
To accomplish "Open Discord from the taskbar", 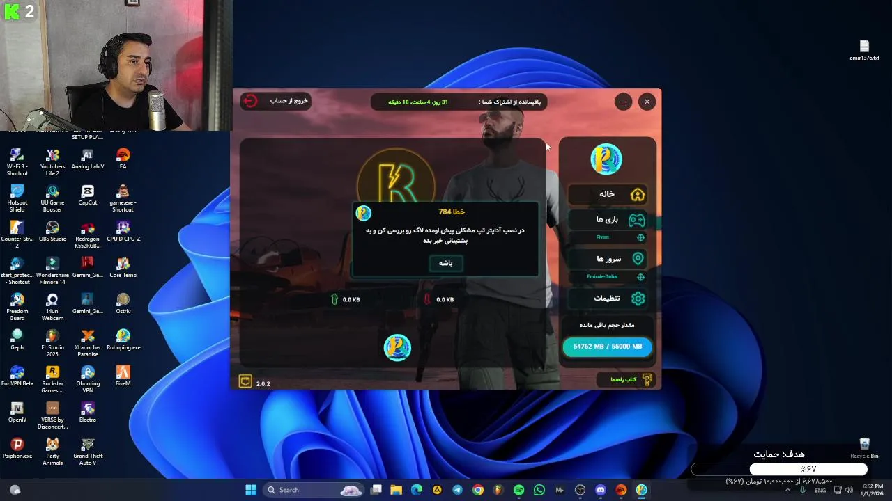I will [x=601, y=490].
